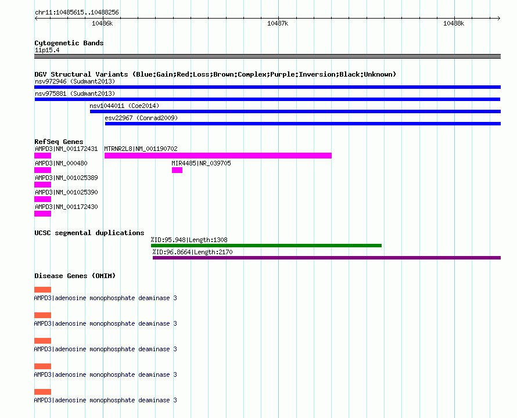Viewport: 517px width, 418px height.
Task: Click the AMPD3|NM_001172431 transcript label
Action: click(66, 149)
